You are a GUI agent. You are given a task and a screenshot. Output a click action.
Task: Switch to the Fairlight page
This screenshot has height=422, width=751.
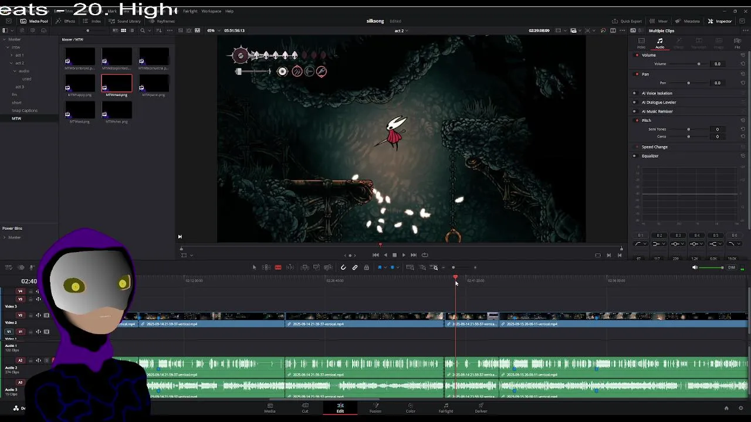[446, 408]
